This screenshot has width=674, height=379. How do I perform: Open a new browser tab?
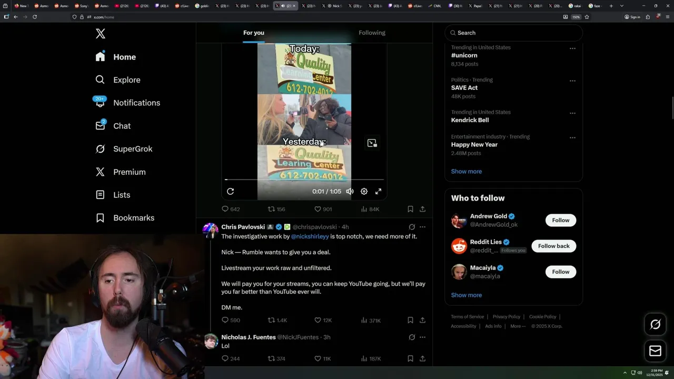(611, 6)
